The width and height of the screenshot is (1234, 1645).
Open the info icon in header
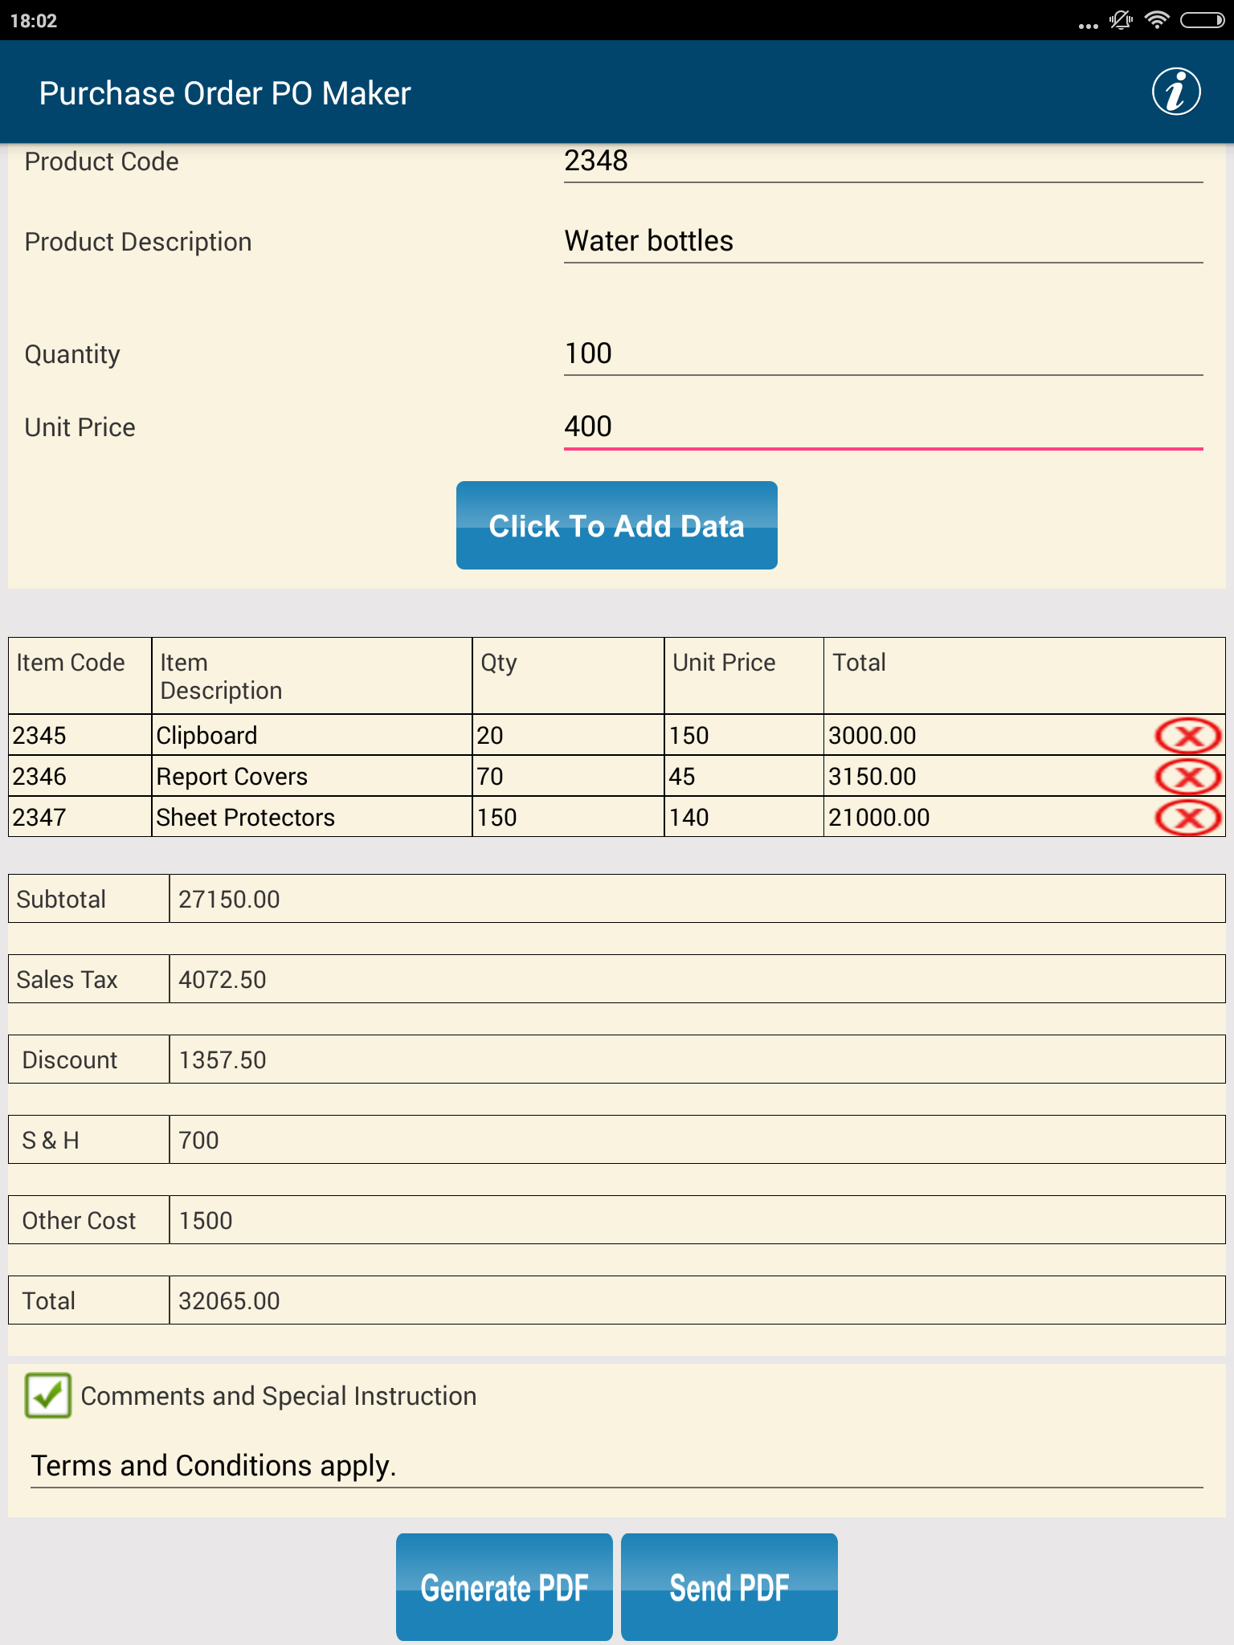1176,92
